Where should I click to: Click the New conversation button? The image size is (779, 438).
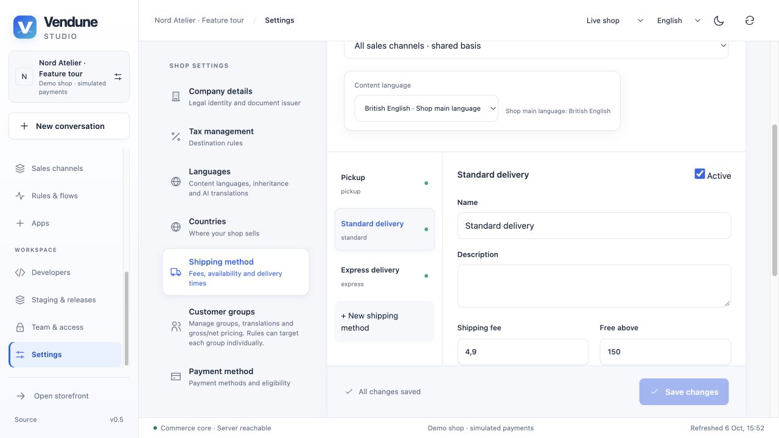[x=69, y=126]
